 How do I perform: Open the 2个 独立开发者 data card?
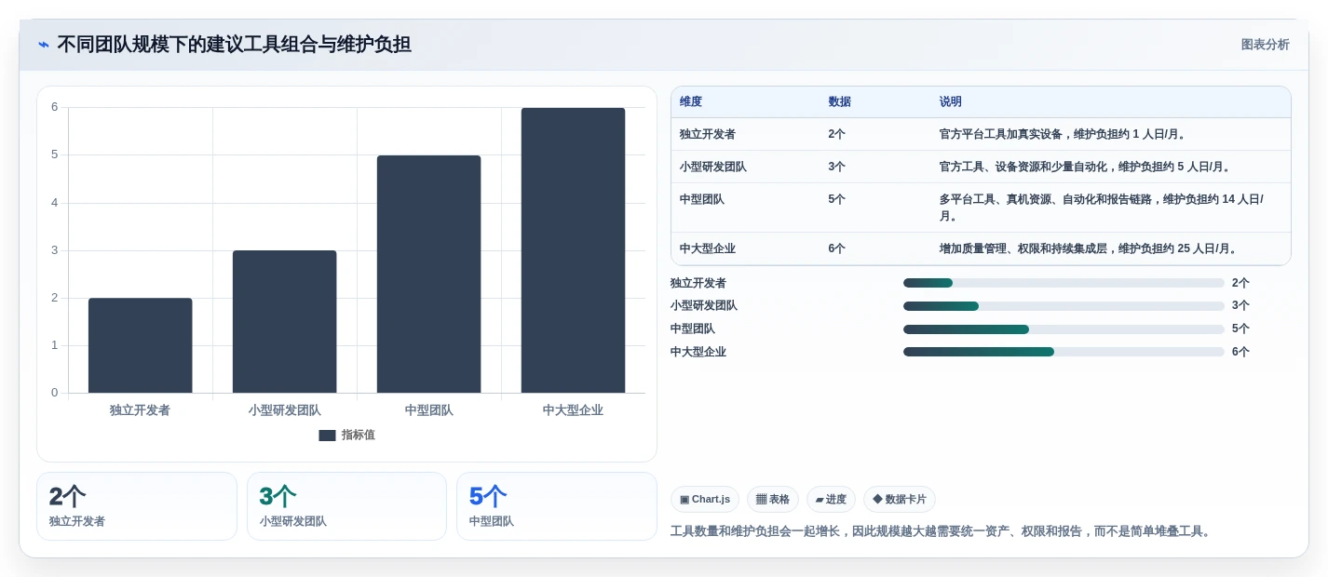coord(137,506)
